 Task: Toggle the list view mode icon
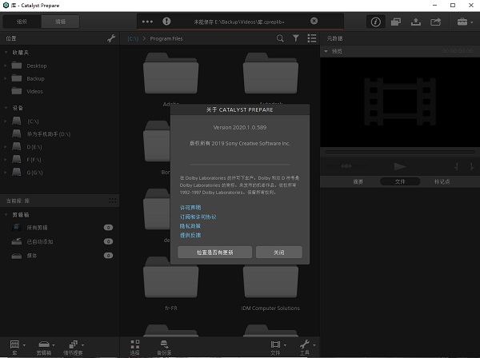pyautogui.click(x=312, y=38)
